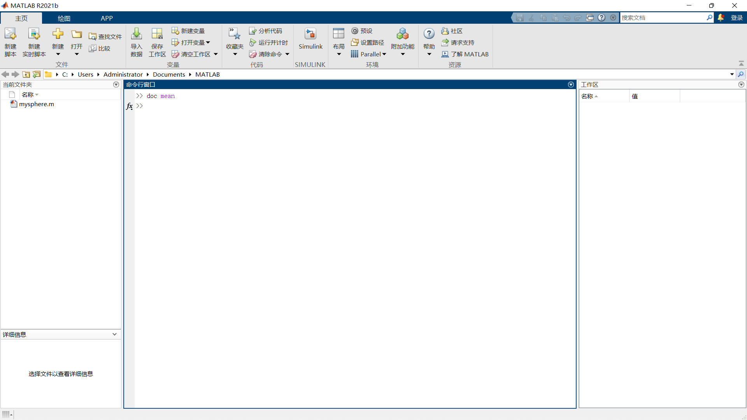Click Administrator in the folder path
Image resolution: width=747 pixels, height=420 pixels.
tap(123, 74)
